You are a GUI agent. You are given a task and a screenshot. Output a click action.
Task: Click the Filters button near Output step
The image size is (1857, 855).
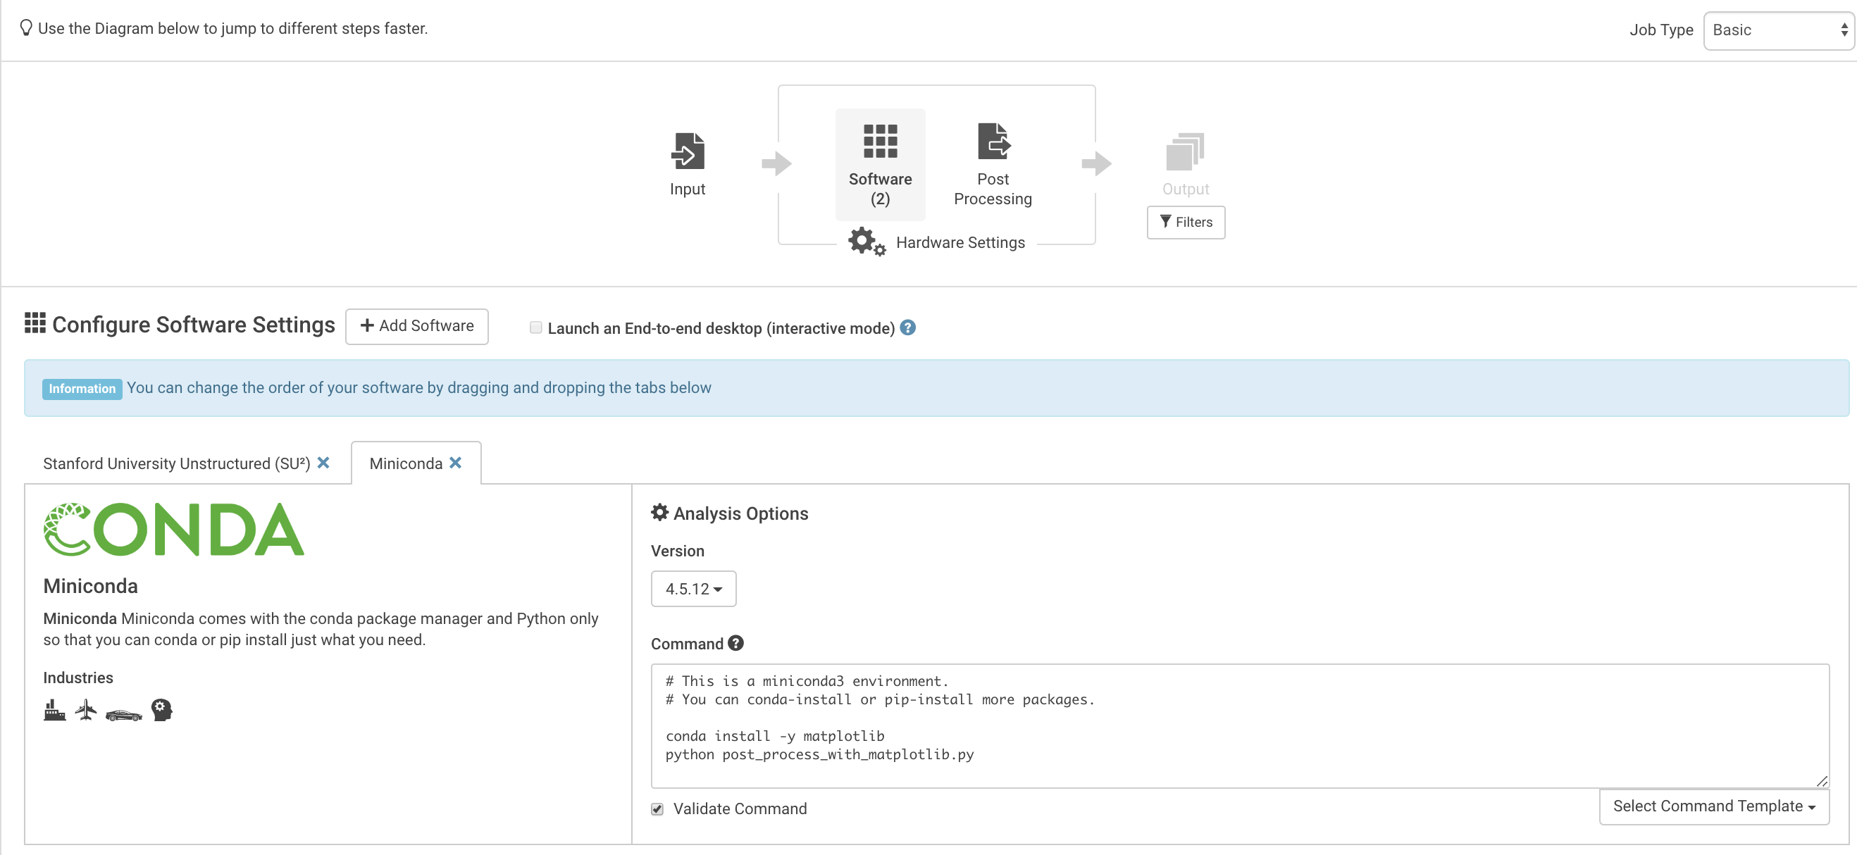click(x=1186, y=221)
